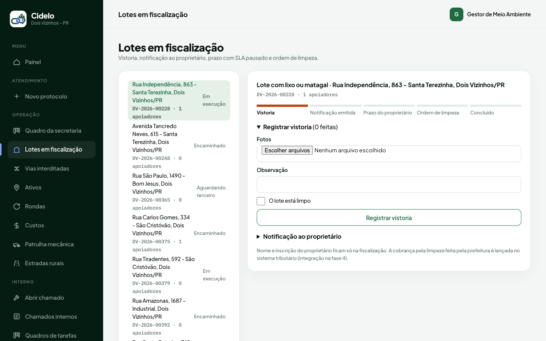Click the Ativos map pin icon
This screenshot has width=546, height=341.
click(17, 188)
